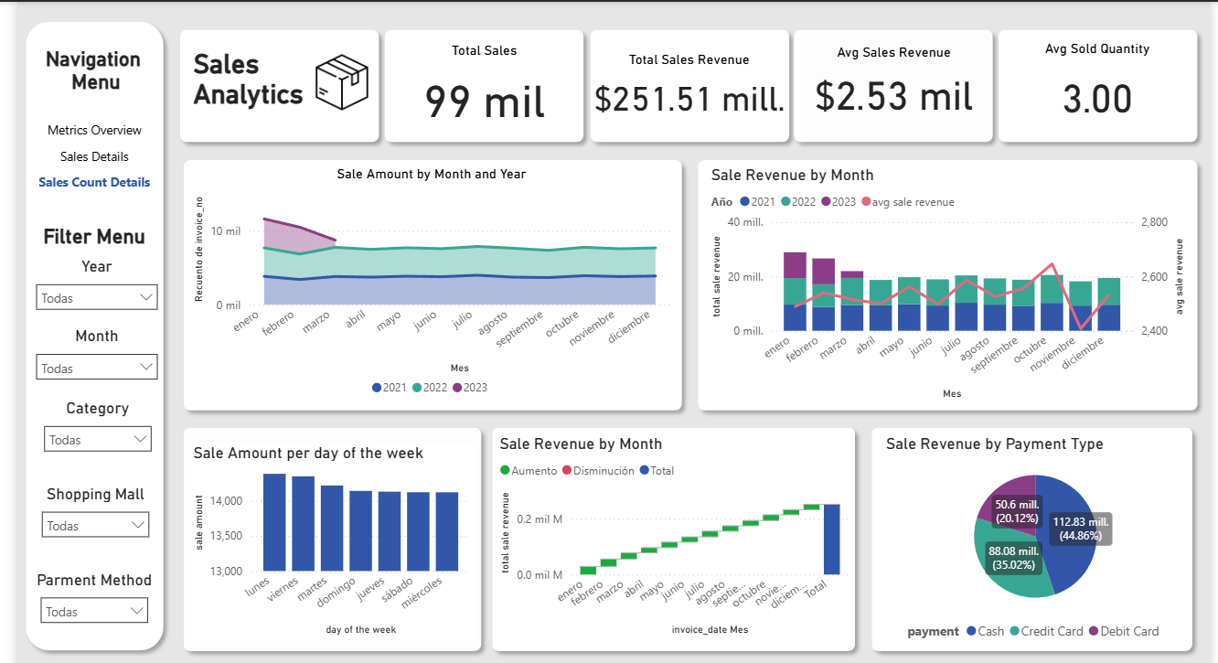This screenshot has height=663, width=1218.
Task: Expand the Parment Method dropdown
Action: click(95, 611)
